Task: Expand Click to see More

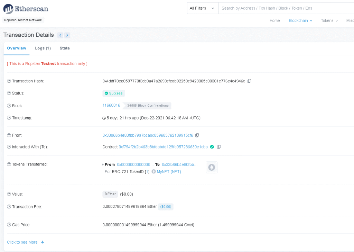Action: [25, 242]
